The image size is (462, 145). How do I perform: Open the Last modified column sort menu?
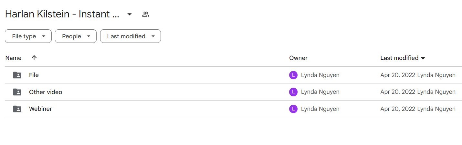pos(403,58)
